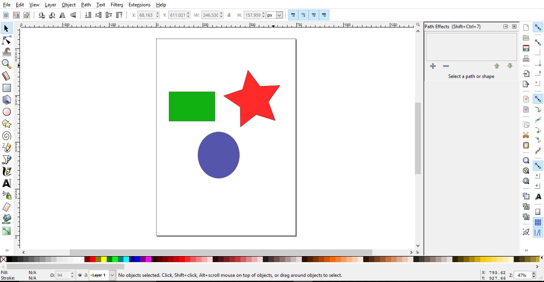Expand the opacity stepper arrows

tap(72, 275)
